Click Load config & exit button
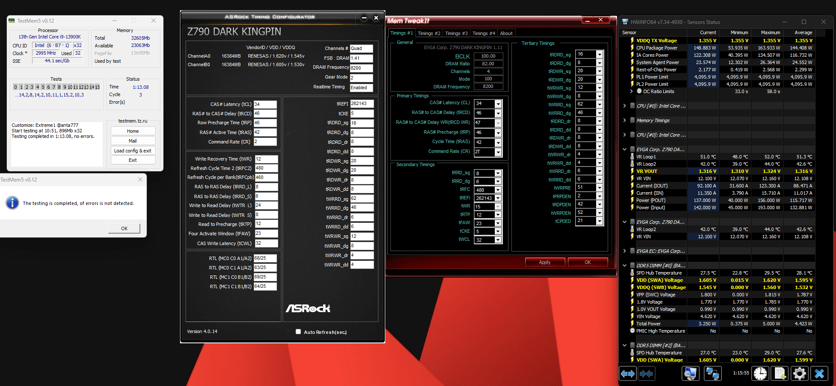 click(133, 151)
